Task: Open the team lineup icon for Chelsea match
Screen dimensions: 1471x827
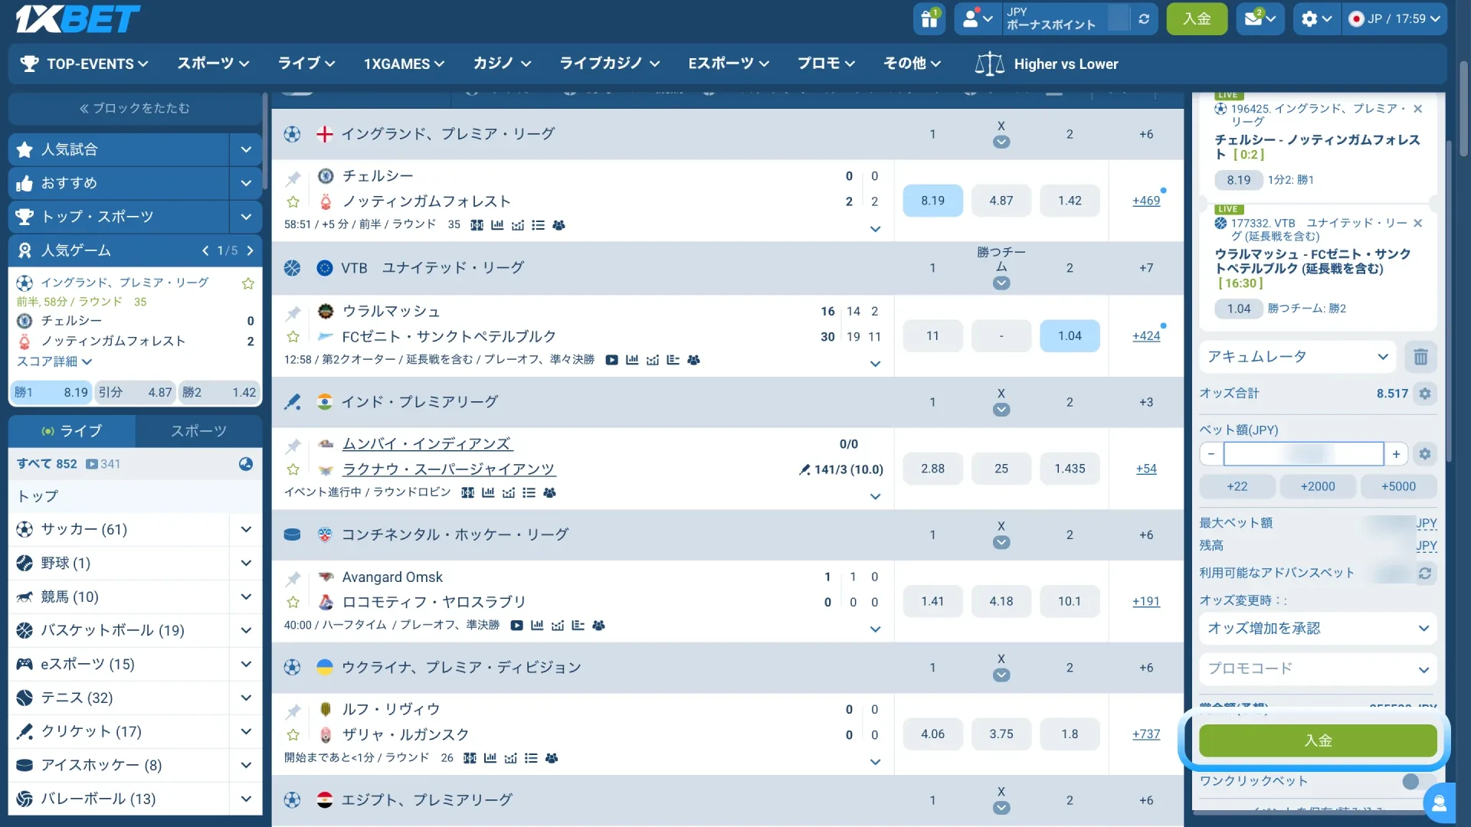Action: (x=559, y=225)
